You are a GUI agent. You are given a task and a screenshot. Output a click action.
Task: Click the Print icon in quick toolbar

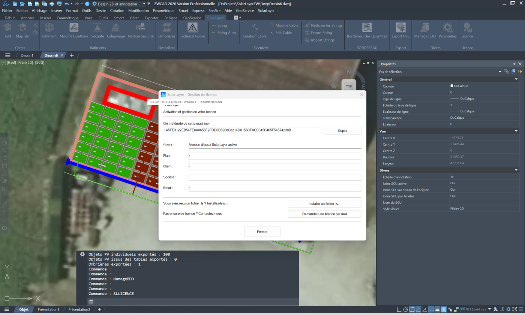point(52,4)
